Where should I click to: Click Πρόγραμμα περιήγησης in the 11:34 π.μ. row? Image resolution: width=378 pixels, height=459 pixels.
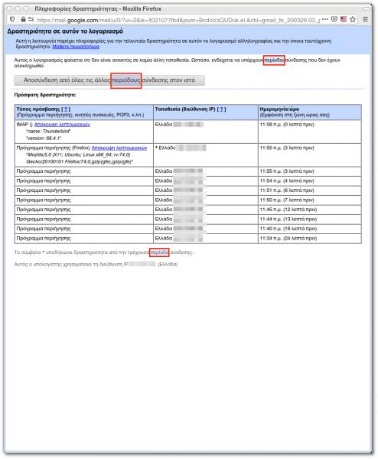[x=44, y=238]
